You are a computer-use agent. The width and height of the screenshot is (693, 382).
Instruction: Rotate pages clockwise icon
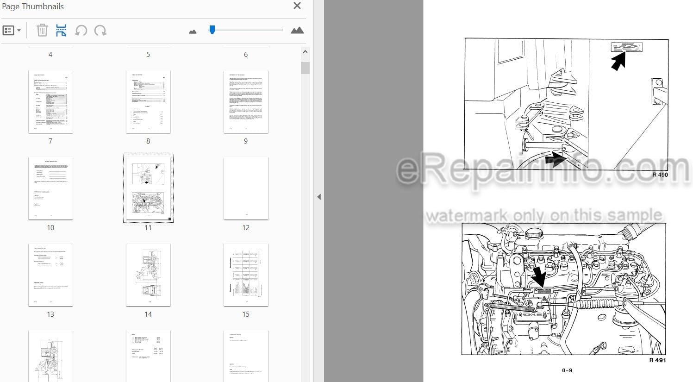tap(100, 31)
